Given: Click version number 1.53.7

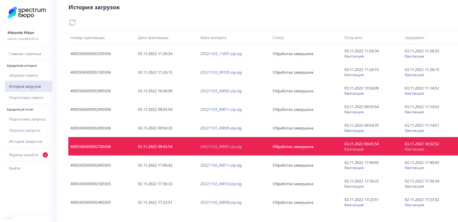Looking at the screenshot, I should tap(9, 218).
